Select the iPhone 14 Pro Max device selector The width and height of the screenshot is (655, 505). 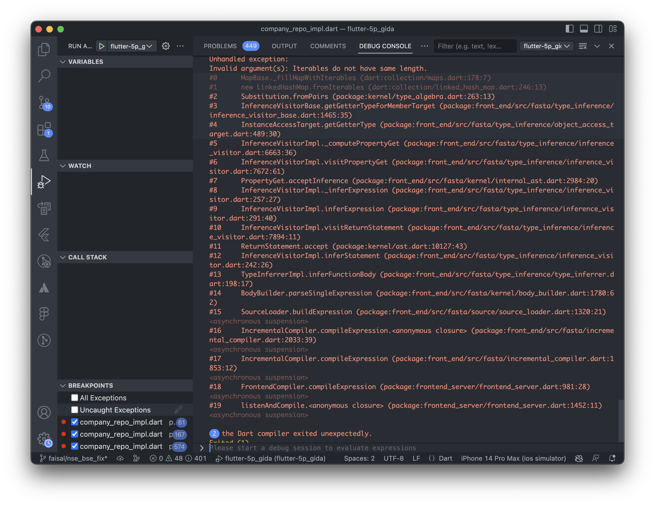coord(513,458)
